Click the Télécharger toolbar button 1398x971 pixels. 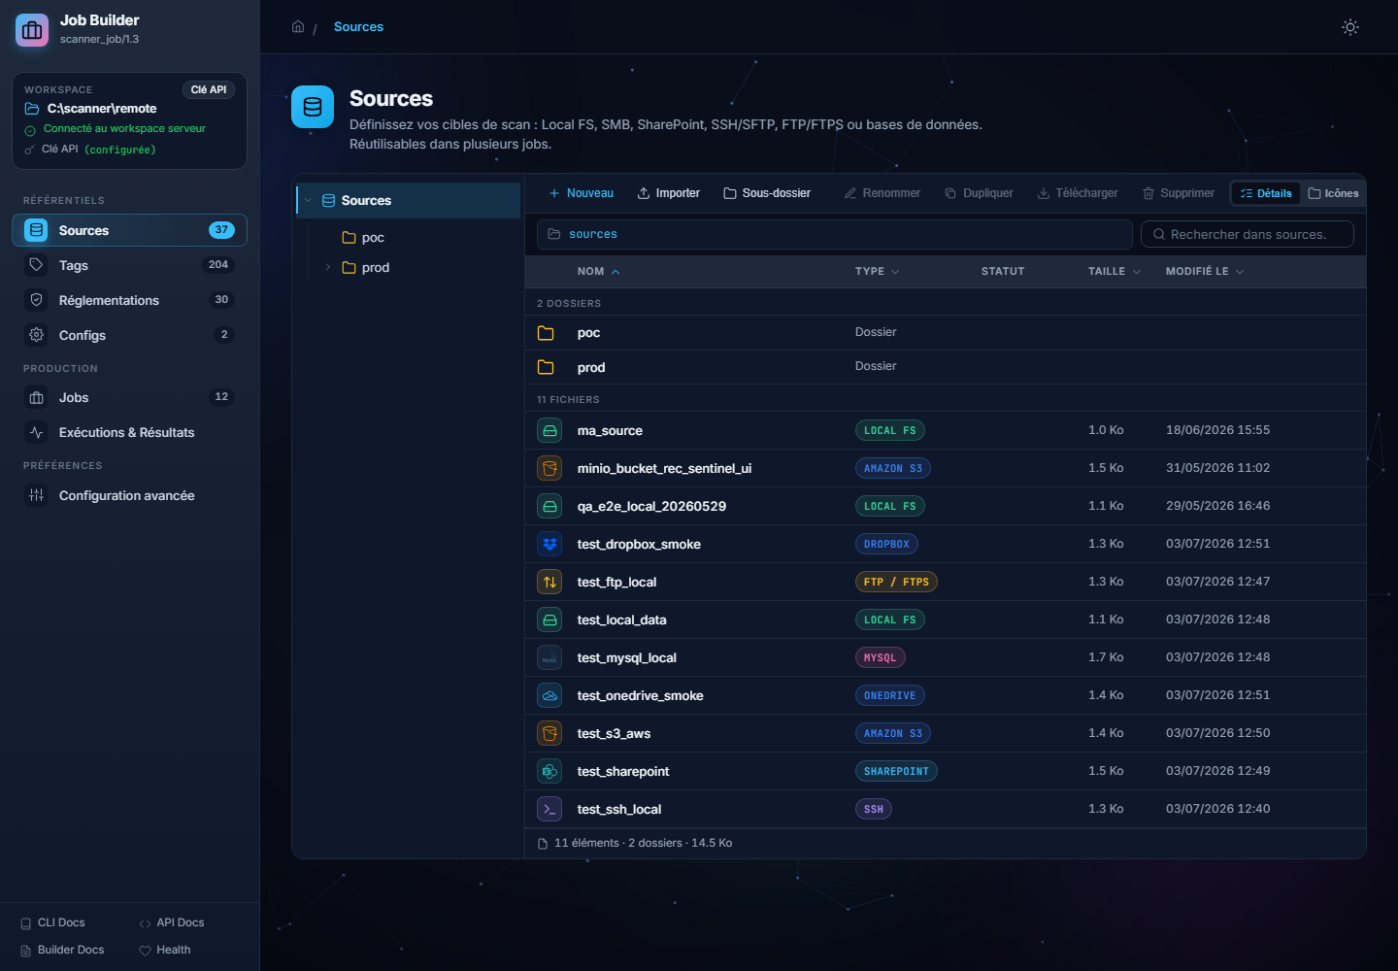coord(1078,193)
